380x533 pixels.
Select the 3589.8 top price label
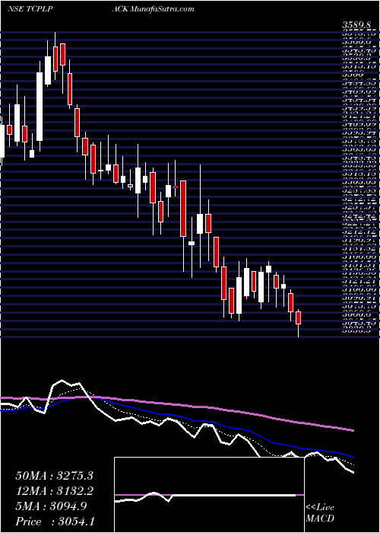click(x=358, y=25)
